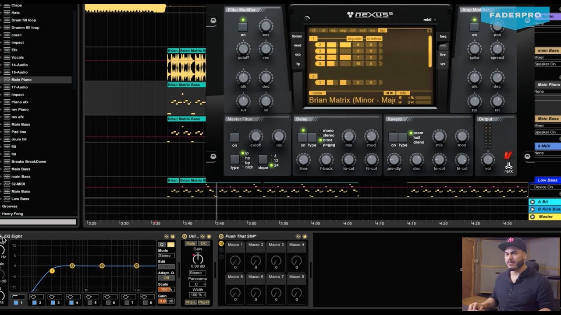The height and width of the screenshot is (315, 561).
Task: Enable Master Filter on button
Action: click(x=234, y=137)
